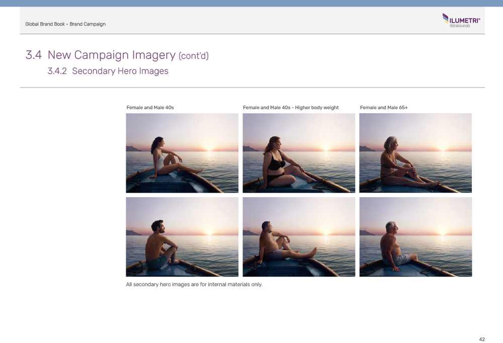503x343 pixels.
Task: Select the image of bearded man in teal shorts
Action: point(182,237)
